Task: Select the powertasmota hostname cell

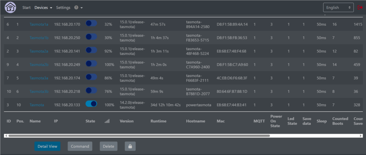Action: pyautogui.click(x=199, y=105)
